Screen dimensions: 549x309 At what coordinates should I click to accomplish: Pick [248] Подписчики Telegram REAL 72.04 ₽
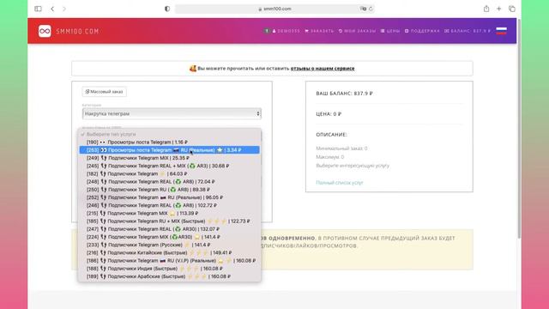coord(170,181)
